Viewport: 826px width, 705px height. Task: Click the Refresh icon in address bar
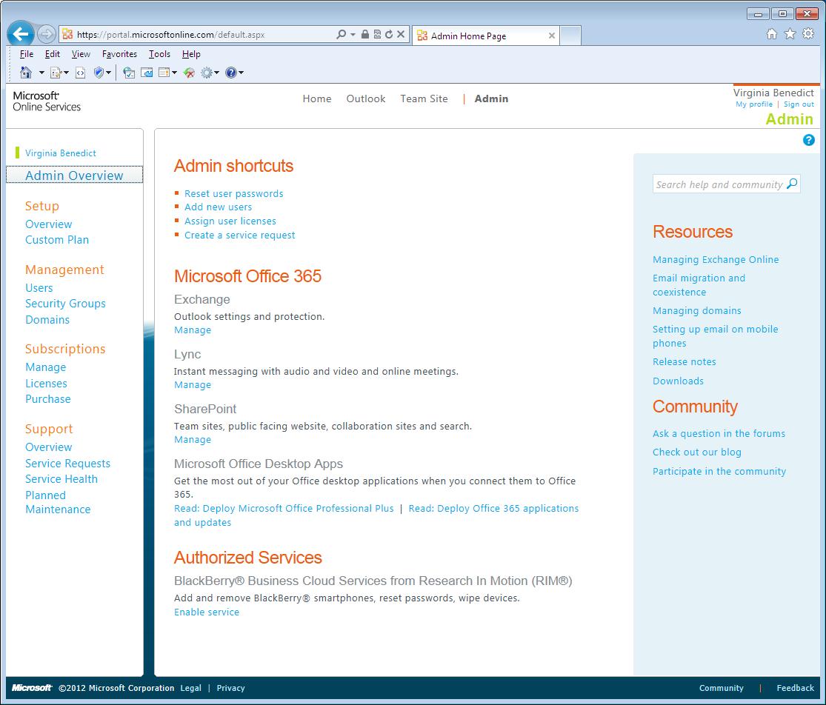pos(389,34)
